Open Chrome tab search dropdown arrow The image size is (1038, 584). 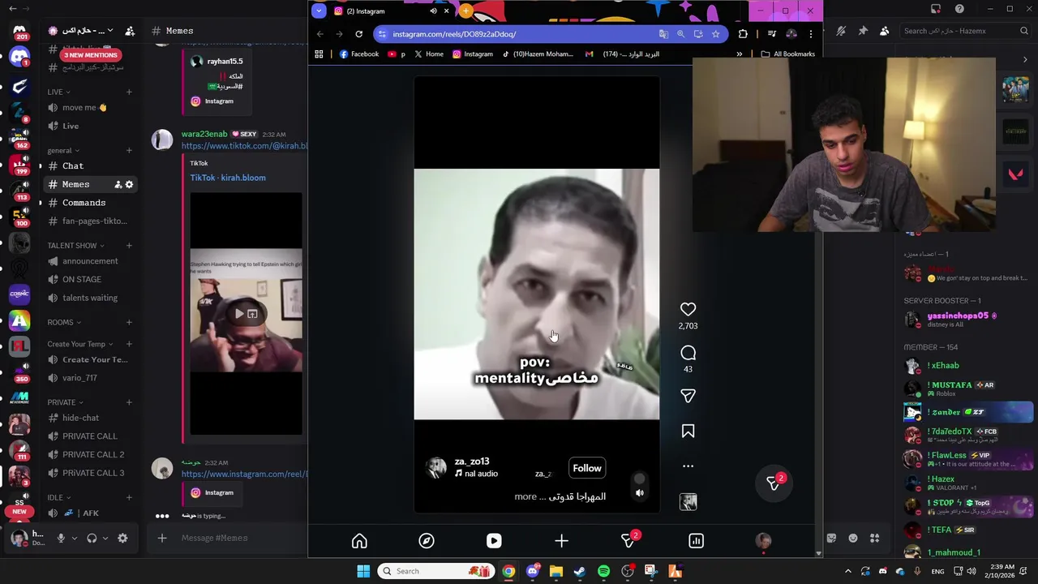point(319,11)
